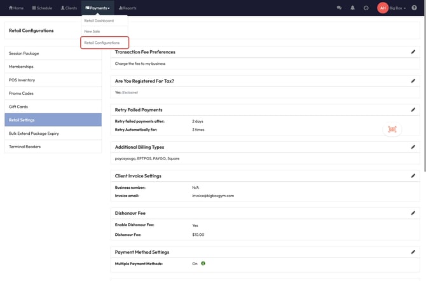The height and width of the screenshot is (281, 426).
Task: Open notifications bell icon
Action: tap(352, 8)
